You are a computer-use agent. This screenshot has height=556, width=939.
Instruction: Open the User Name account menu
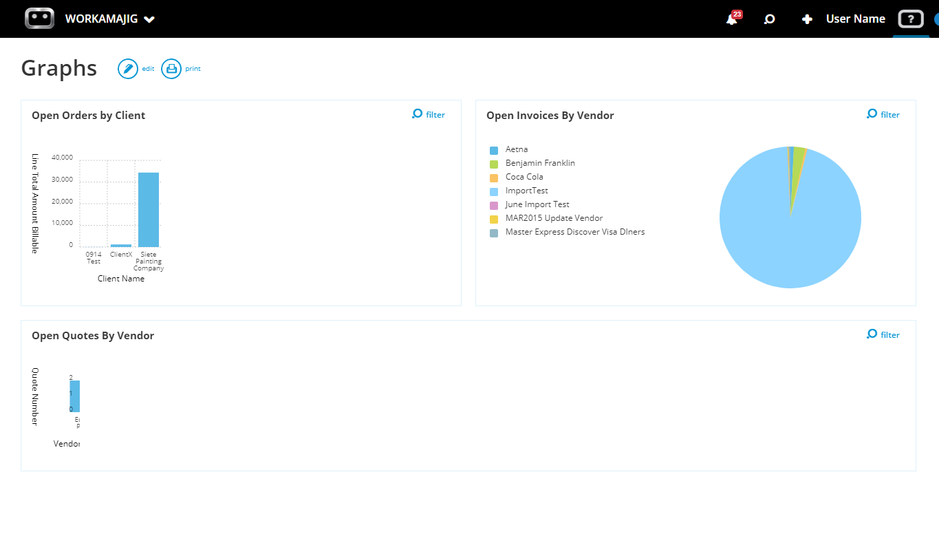[x=855, y=19]
